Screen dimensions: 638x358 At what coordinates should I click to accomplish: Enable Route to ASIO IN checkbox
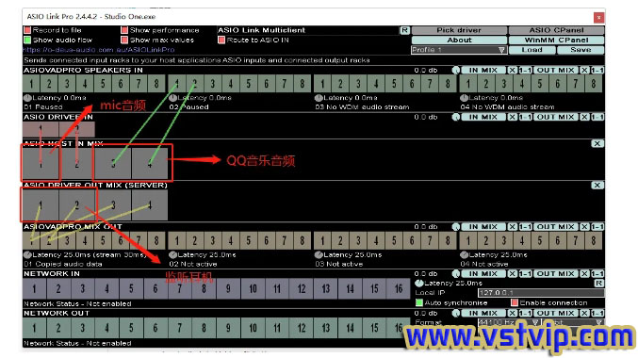tap(221, 40)
